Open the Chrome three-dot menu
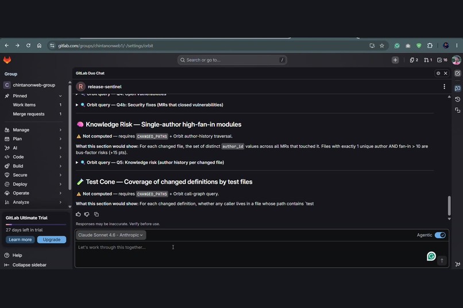This screenshot has width=463, height=308. pyautogui.click(x=457, y=46)
